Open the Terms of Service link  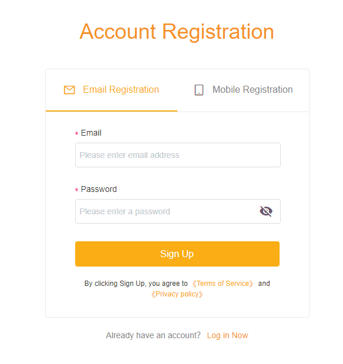(x=223, y=284)
